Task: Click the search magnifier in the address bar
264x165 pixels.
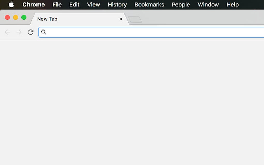Action: (43, 32)
